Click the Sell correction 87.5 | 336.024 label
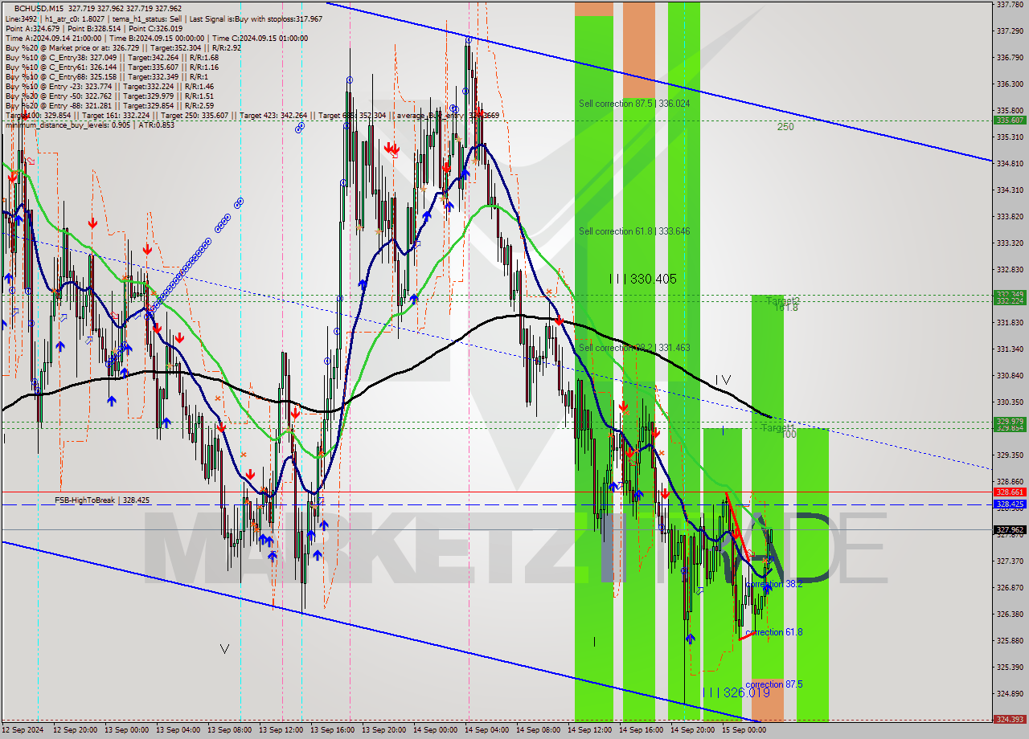This screenshot has height=739, width=1029. click(x=634, y=104)
